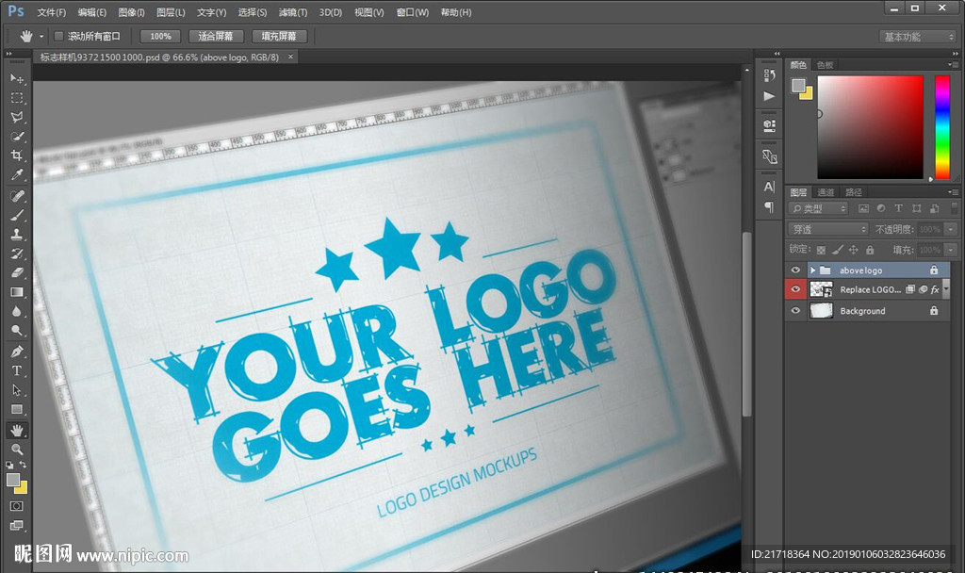Hide the Background layer
Viewport: 965px width, 573px height.
tap(795, 311)
